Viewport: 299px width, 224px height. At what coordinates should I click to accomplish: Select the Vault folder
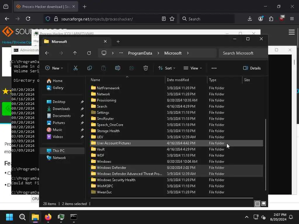point(176,149)
